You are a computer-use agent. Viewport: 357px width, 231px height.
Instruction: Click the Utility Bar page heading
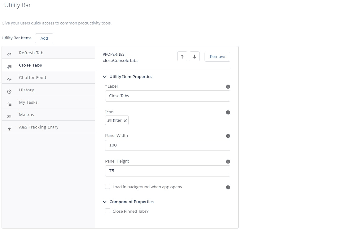coord(17,5)
